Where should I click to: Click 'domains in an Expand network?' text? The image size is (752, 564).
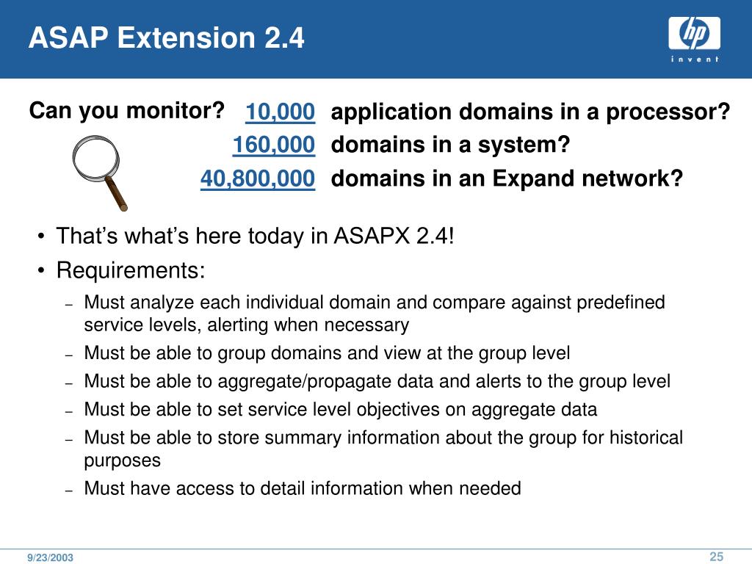coord(507,179)
